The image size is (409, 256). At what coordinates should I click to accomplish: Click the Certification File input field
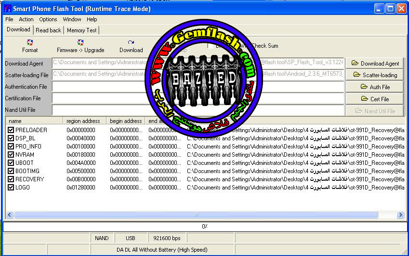tap(198, 98)
